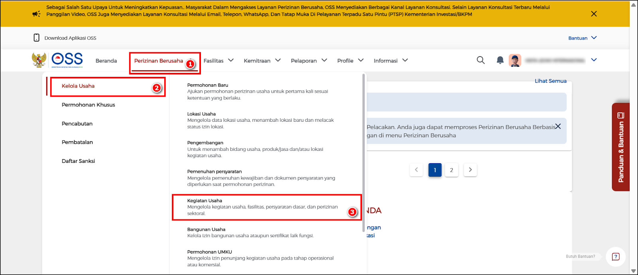This screenshot has width=638, height=275.
Task: Click the user profile avatar
Action: (x=515, y=60)
